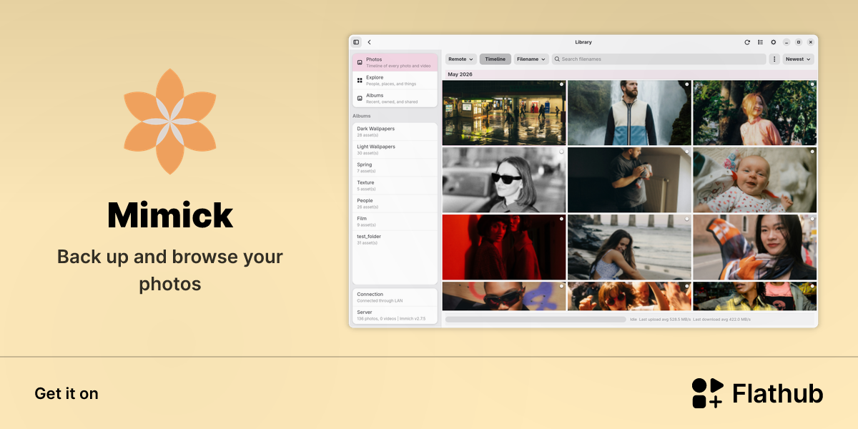Open the People album
This screenshot has width=858, height=429.
(x=395, y=203)
